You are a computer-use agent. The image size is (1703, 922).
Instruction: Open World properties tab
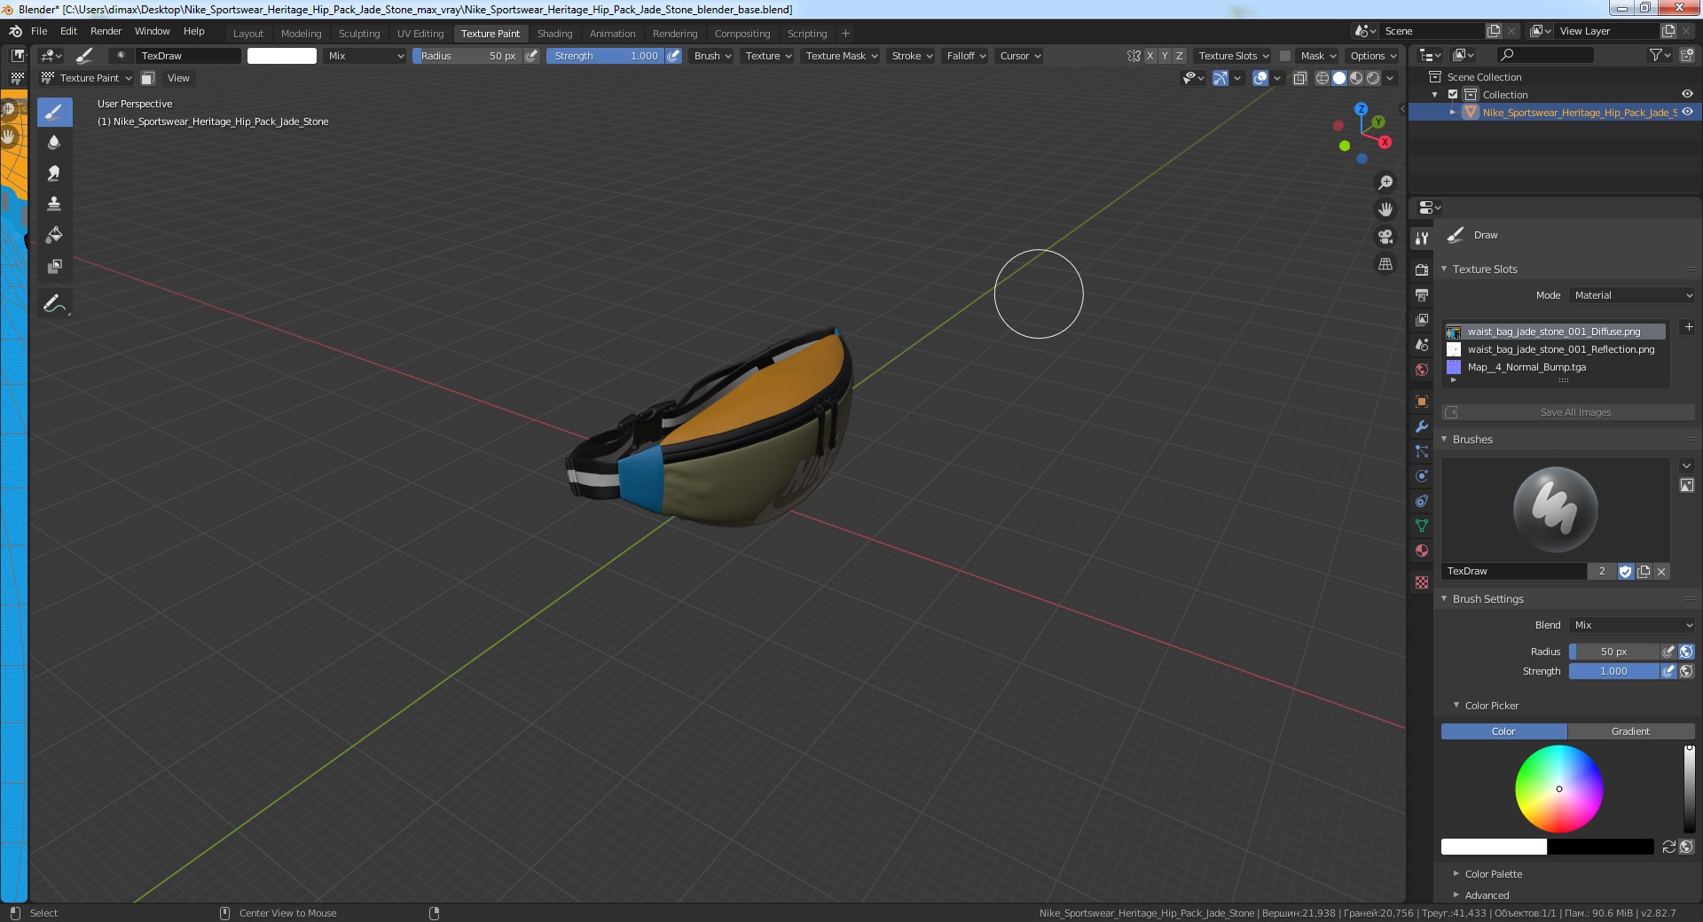coord(1422,370)
